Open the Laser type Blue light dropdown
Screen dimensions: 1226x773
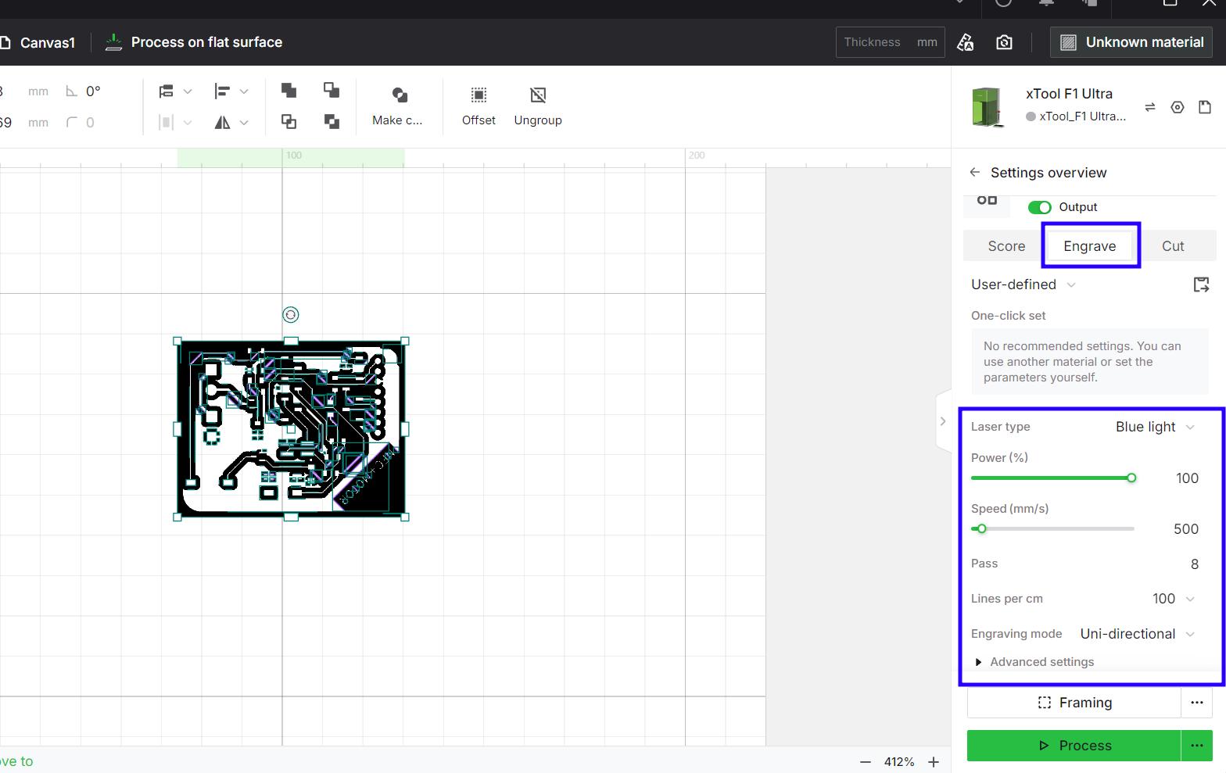coord(1155,427)
